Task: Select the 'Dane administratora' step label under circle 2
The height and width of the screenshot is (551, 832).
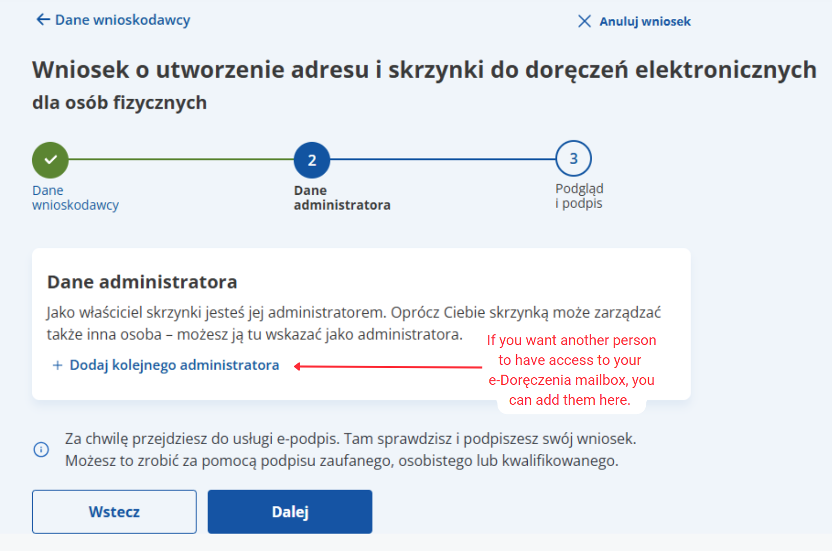Action: (342, 198)
